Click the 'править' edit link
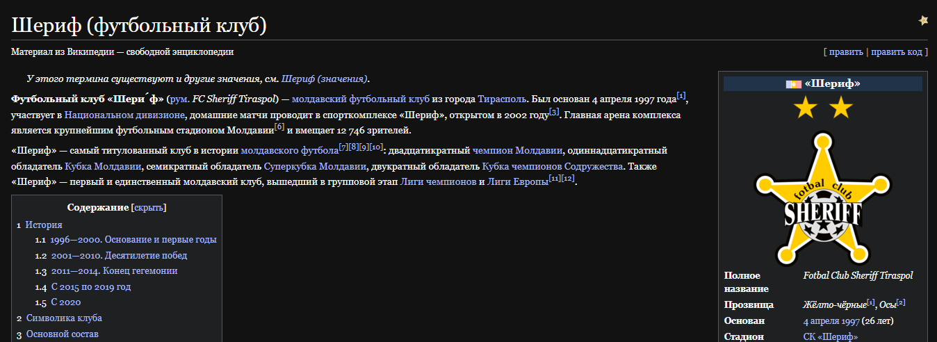 point(846,51)
